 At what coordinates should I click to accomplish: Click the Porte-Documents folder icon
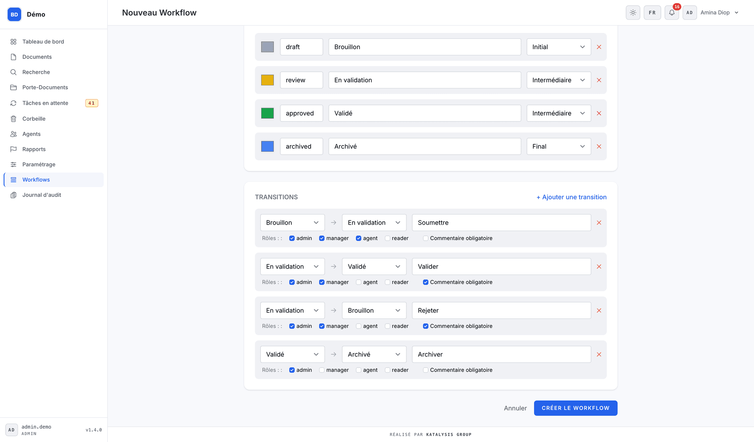pyautogui.click(x=13, y=87)
